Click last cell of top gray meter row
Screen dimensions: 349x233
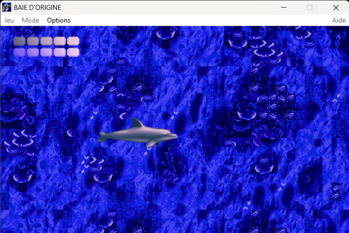point(73,41)
